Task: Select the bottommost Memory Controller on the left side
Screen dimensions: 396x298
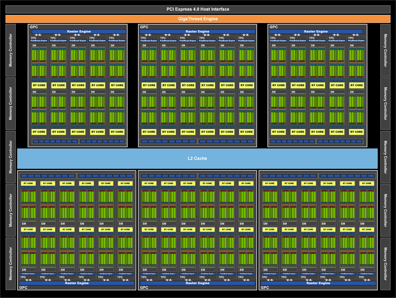Action: (11, 264)
